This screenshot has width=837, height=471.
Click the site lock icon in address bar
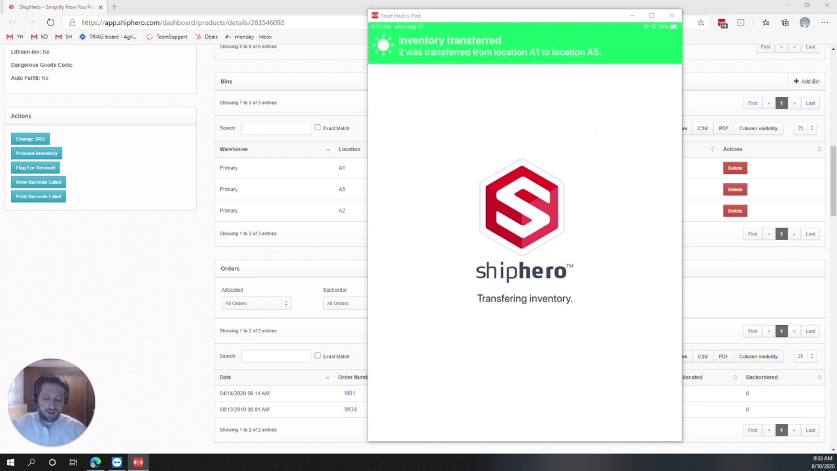pyautogui.click(x=73, y=22)
